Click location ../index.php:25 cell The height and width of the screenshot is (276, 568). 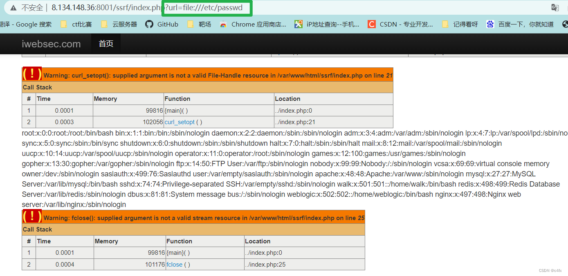[305, 265]
